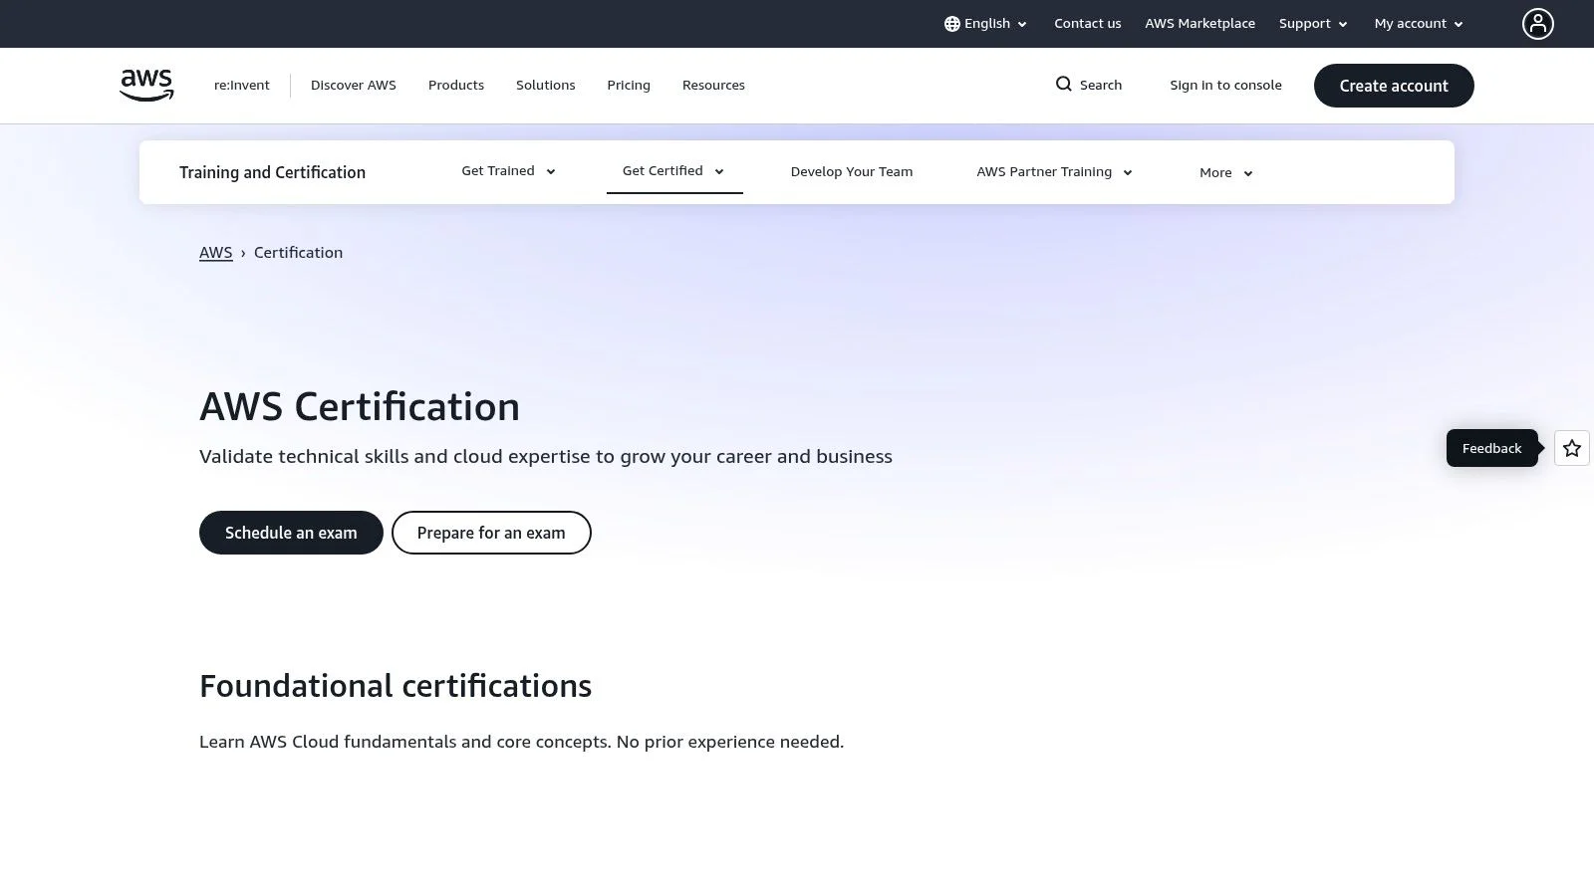Click the AWS Certification page heading
The width and height of the screenshot is (1594, 896).
360,407
